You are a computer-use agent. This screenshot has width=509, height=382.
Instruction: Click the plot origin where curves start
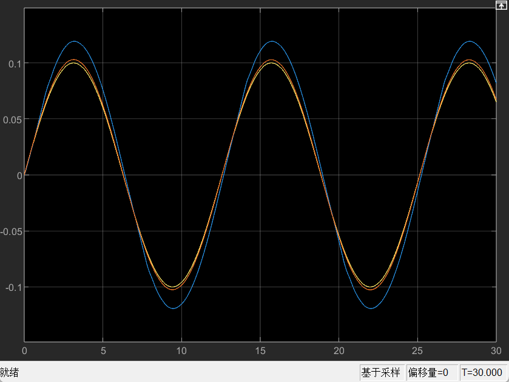tap(24, 175)
